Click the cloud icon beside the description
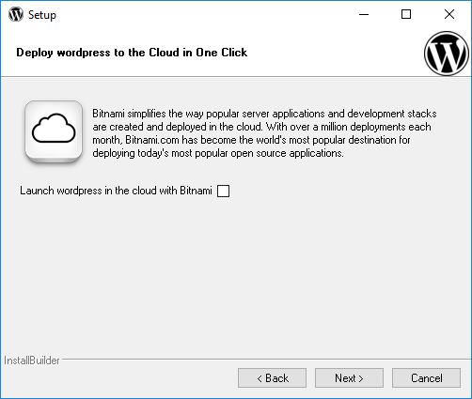The height and width of the screenshot is (399, 472). [x=54, y=131]
